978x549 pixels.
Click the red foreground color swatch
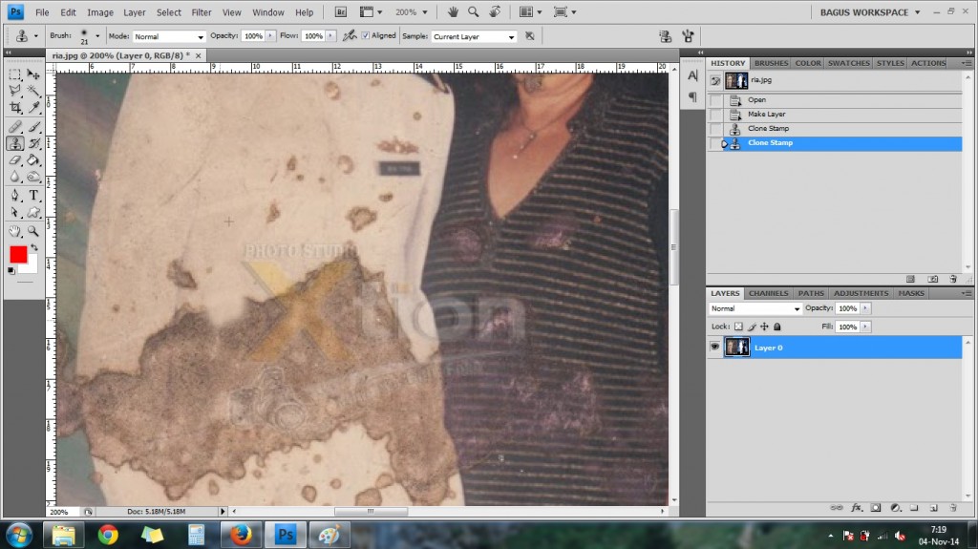pyautogui.click(x=18, y=255)
